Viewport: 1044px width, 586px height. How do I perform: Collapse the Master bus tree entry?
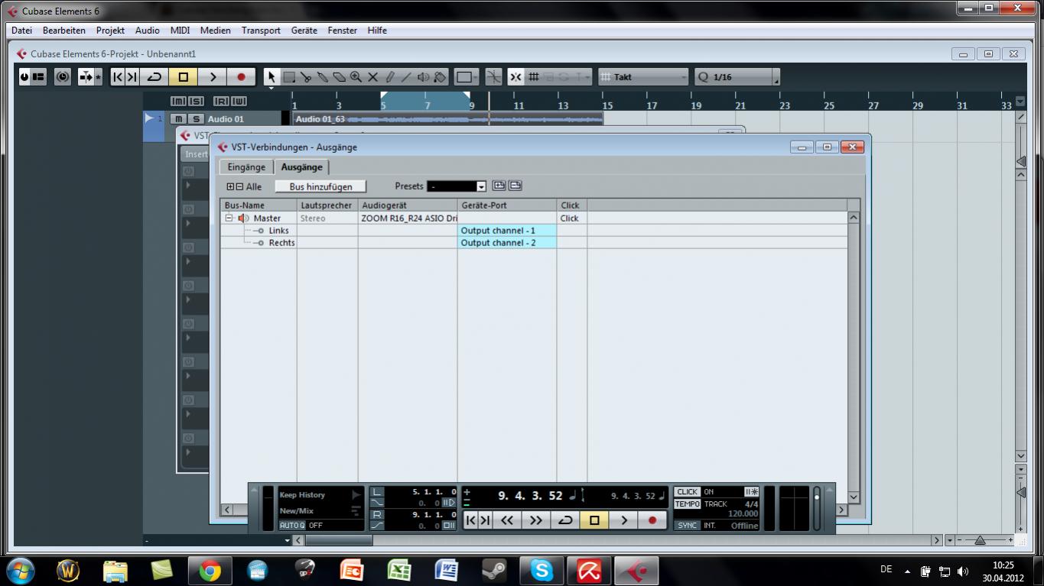tap(229, 219)
